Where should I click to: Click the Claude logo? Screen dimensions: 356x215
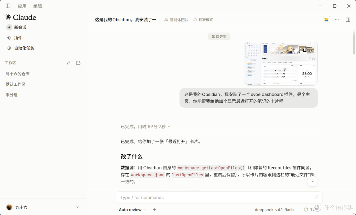click(x=21, y=17)
